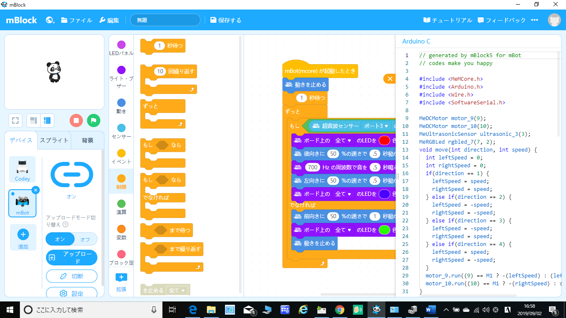Switch to the スプライト tab
Viewport: 566px width, 318px height.
(54, 140)
